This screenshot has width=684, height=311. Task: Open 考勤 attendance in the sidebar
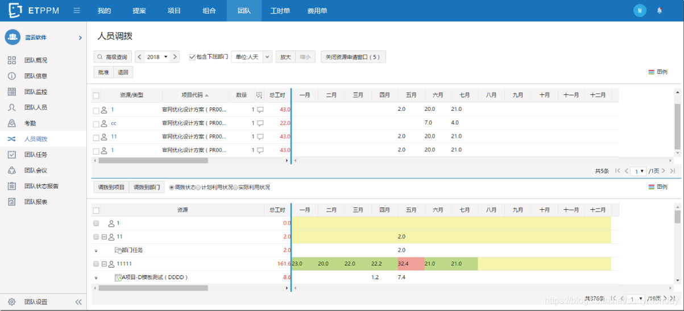point(30,123)
